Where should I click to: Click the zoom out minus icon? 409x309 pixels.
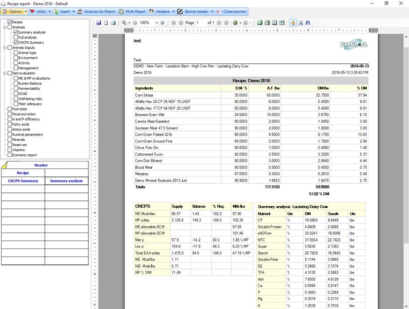(x=135, y=23)
